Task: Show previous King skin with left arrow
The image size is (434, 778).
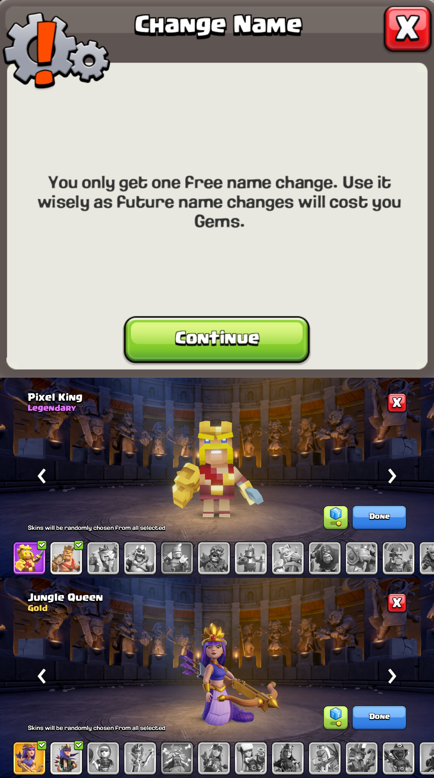Action: point(42,476)
